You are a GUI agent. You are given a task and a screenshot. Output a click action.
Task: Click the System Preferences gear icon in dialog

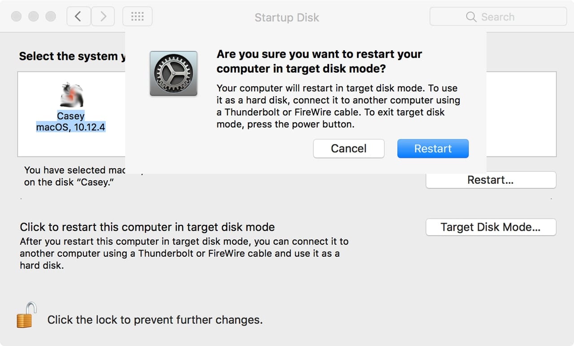click(x=173, y=73)
